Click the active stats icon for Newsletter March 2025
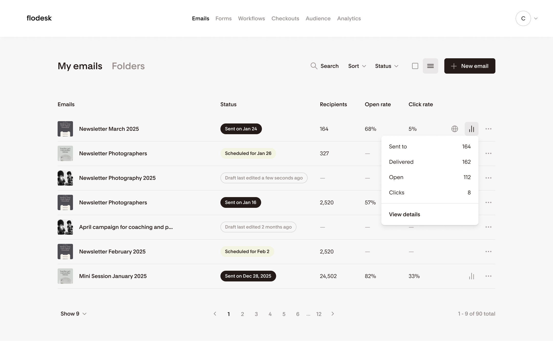Image resolution: width=553 pixels, height=341 pixels. 471,129
